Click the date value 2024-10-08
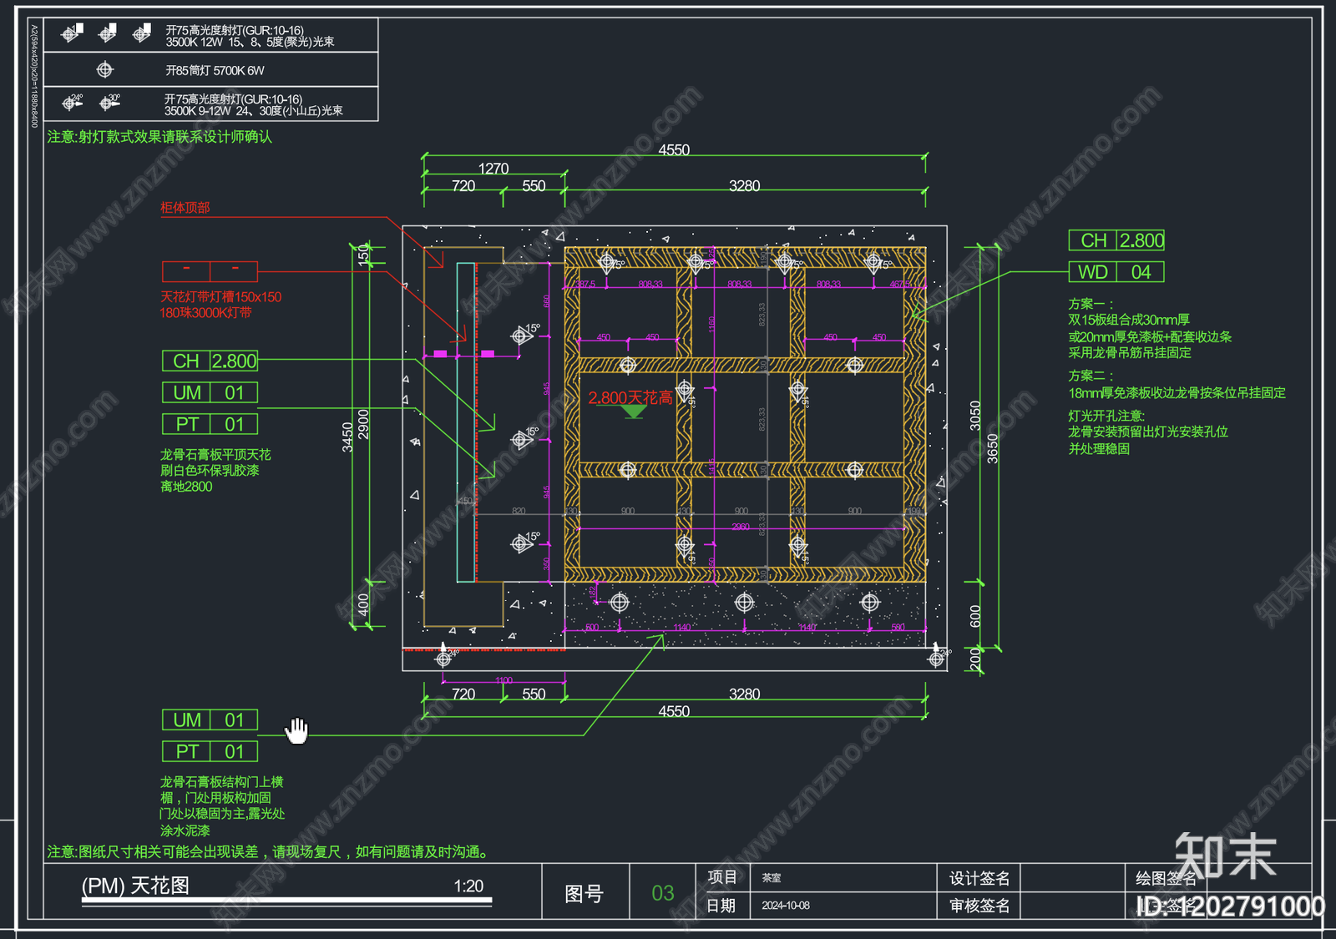 (786, 906)
